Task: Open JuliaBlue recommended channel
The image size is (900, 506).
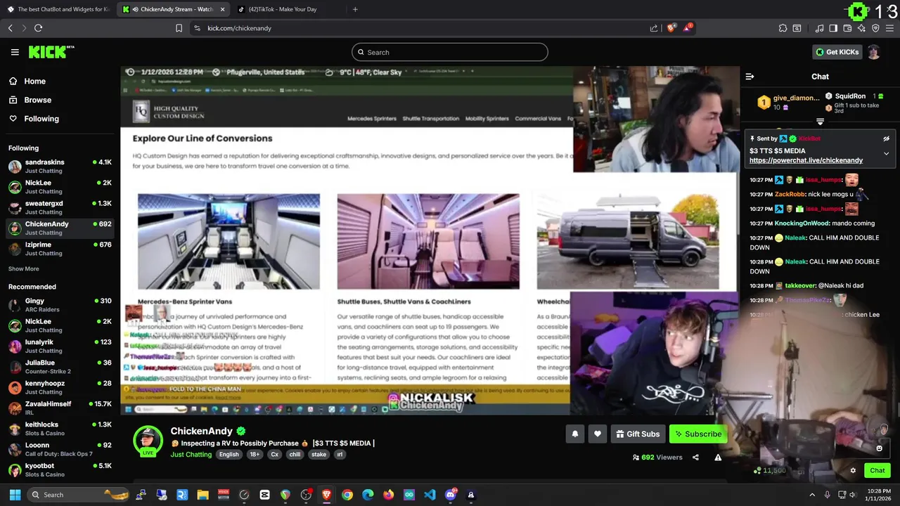Action: pos(60,367)
